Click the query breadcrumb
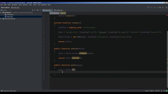The width and height of the screenshot is (168, 94). (63, 13)
